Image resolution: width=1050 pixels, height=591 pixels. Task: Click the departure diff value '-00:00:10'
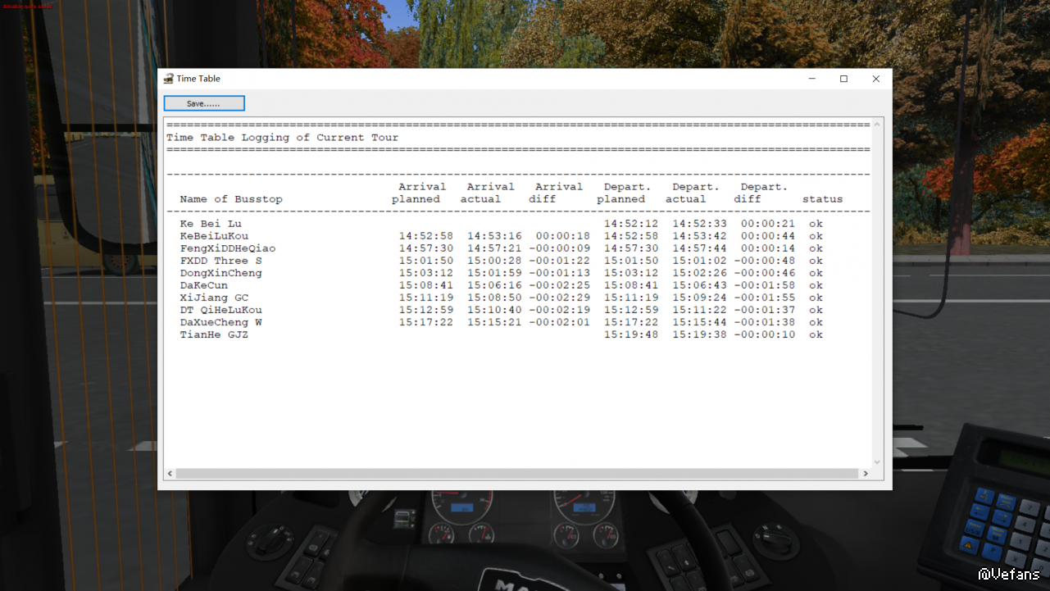[765, 334]
